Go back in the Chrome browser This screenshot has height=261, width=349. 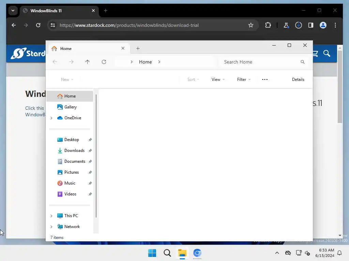pyautogui.click(x=14, y=25)
